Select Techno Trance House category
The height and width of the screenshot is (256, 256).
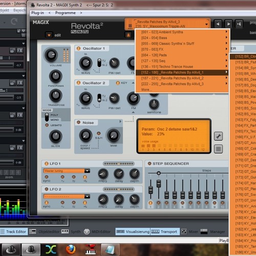click(x=182, y=67)
